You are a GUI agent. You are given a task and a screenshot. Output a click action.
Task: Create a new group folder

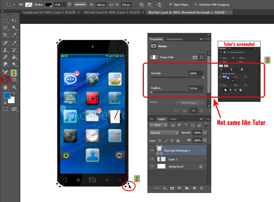[x=187, y=188]
